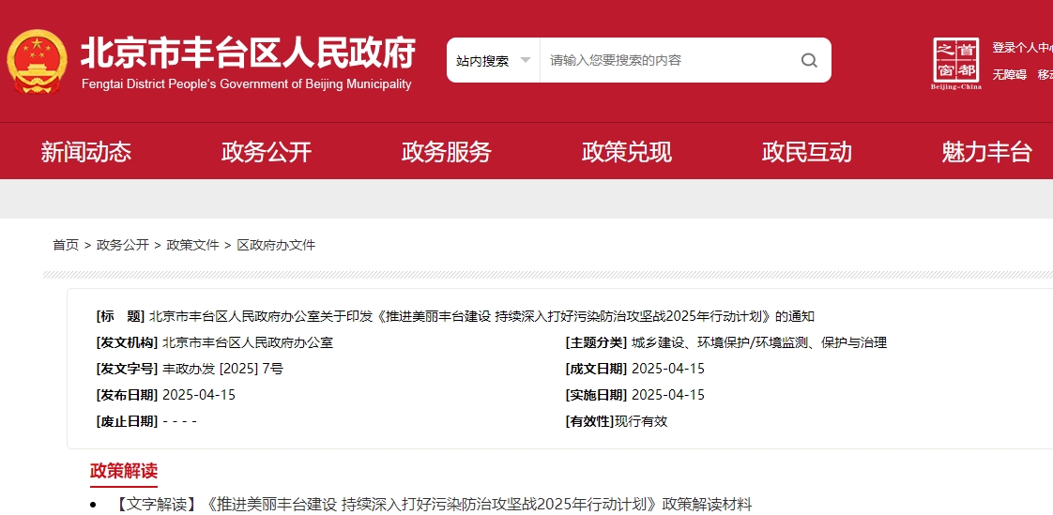This screenshot has width=1053, height=515.
Task: Open 区政府办文件 breadcrumb link
Action: [x=276, y=245]
